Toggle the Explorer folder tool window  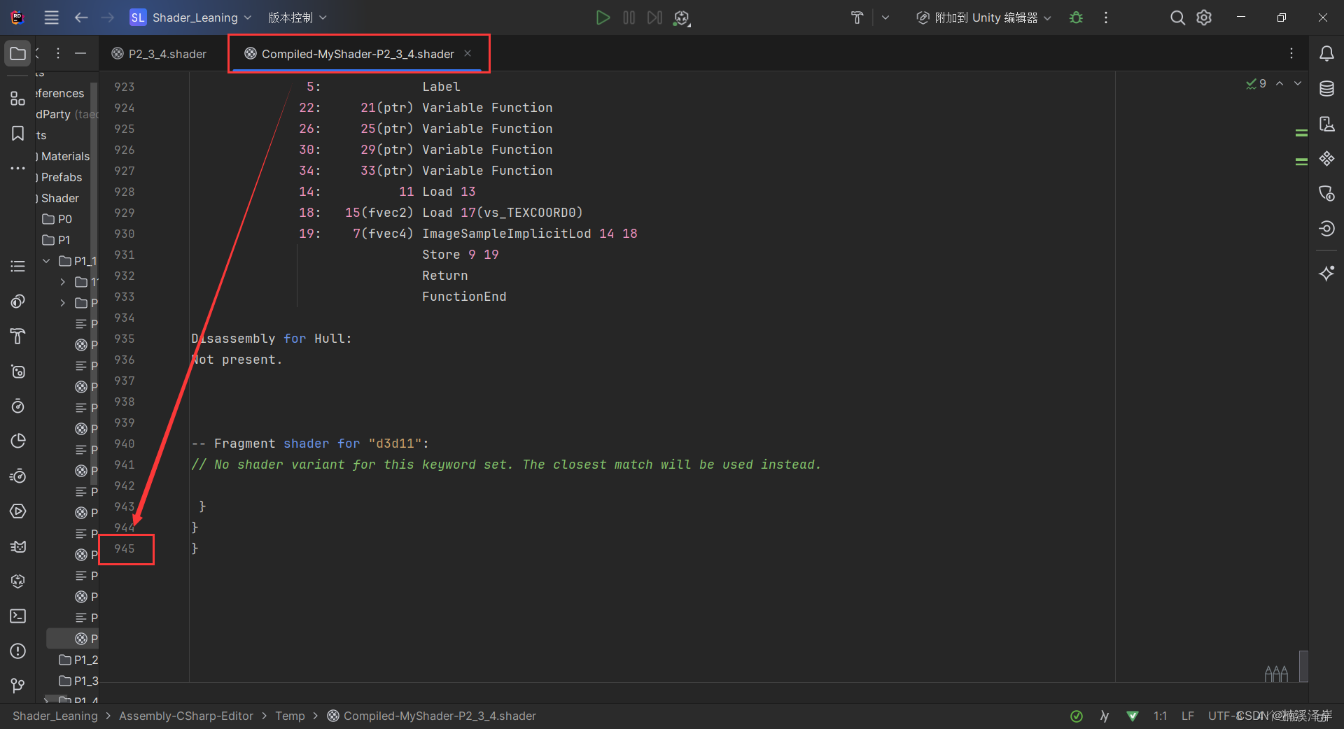(x=17, y=53)
